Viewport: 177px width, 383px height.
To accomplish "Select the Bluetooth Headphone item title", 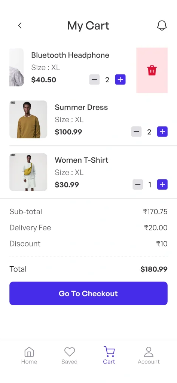I will point(70,55).
